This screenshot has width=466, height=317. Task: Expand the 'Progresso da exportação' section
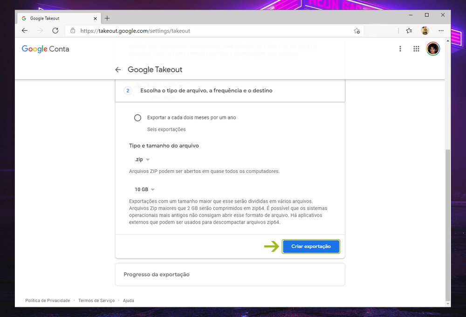230,275
